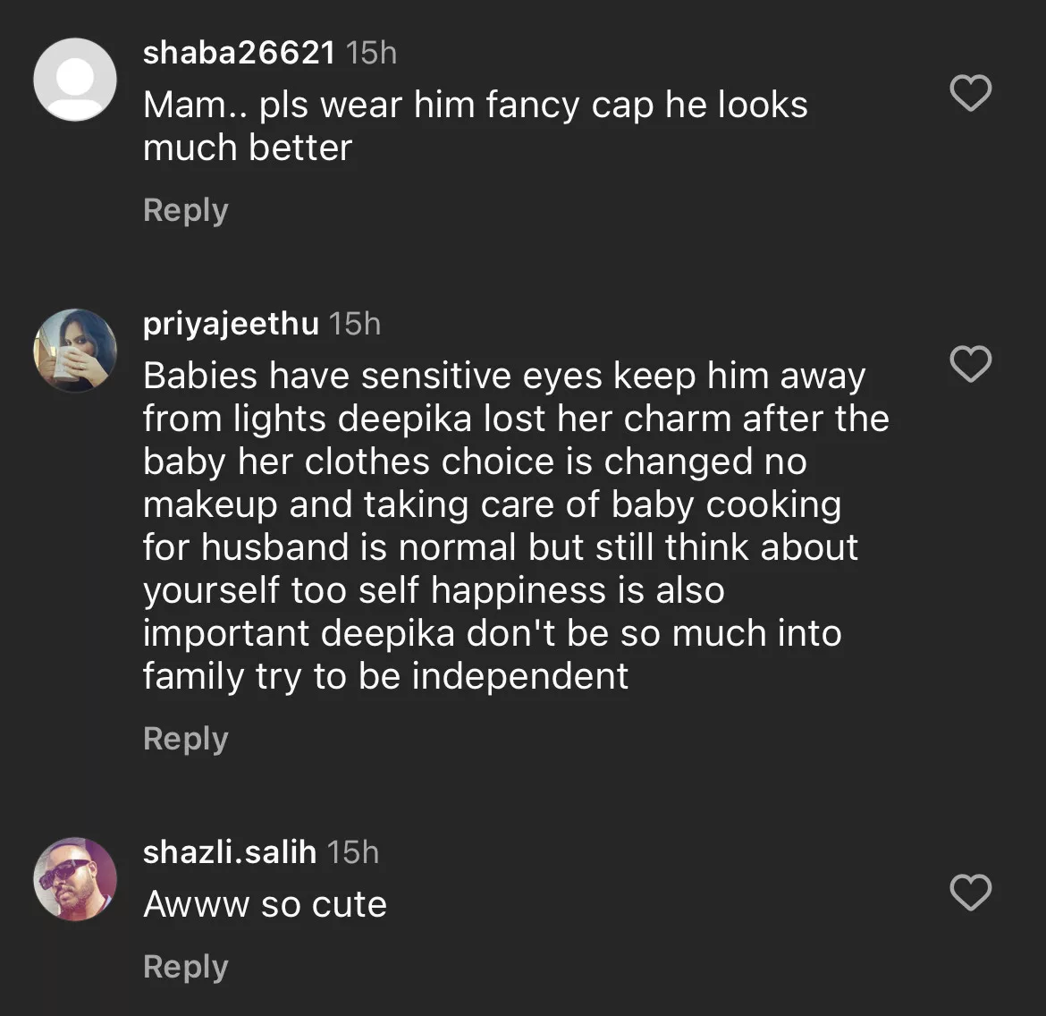Screen dimensions: 1046x1016
Task: Click the 15h timestamp next to priyajeethu
Action: (355, 323)
